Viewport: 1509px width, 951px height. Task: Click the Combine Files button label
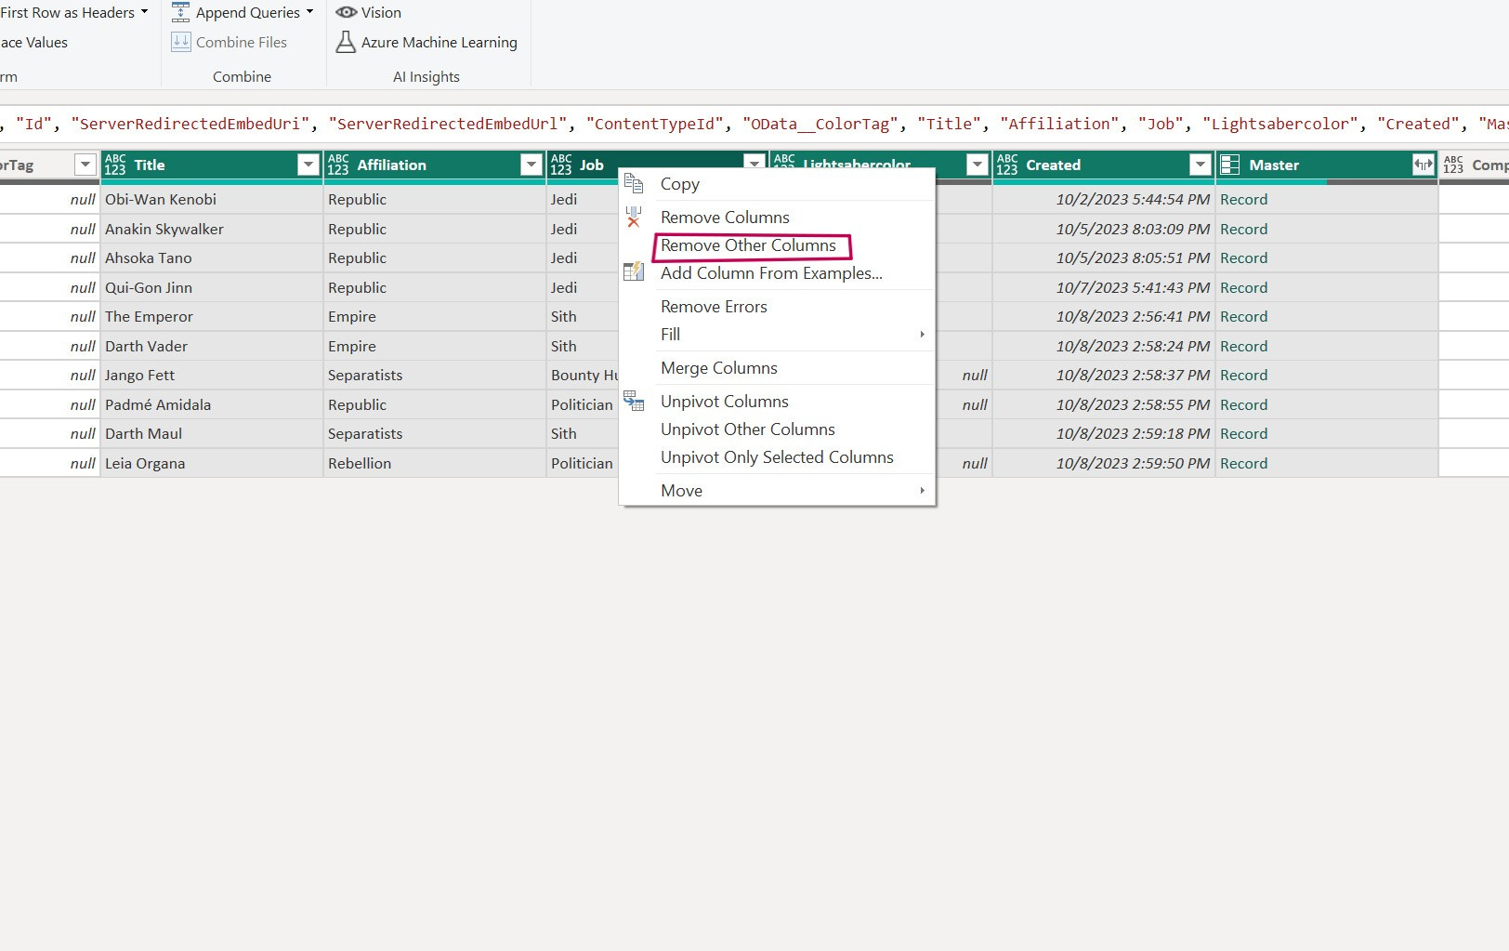pyautogui.click(x=242, y=42)
